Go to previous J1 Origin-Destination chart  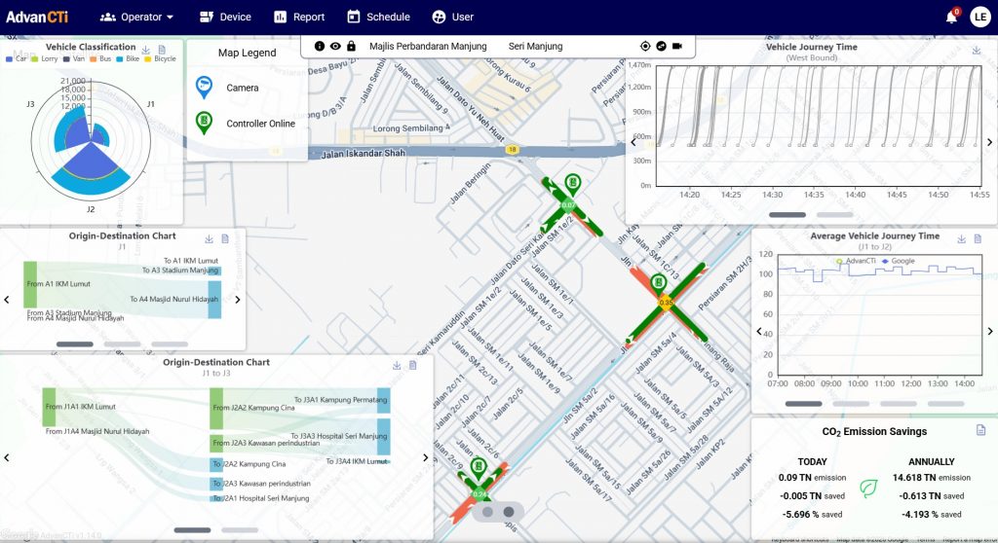pos(7,300)
